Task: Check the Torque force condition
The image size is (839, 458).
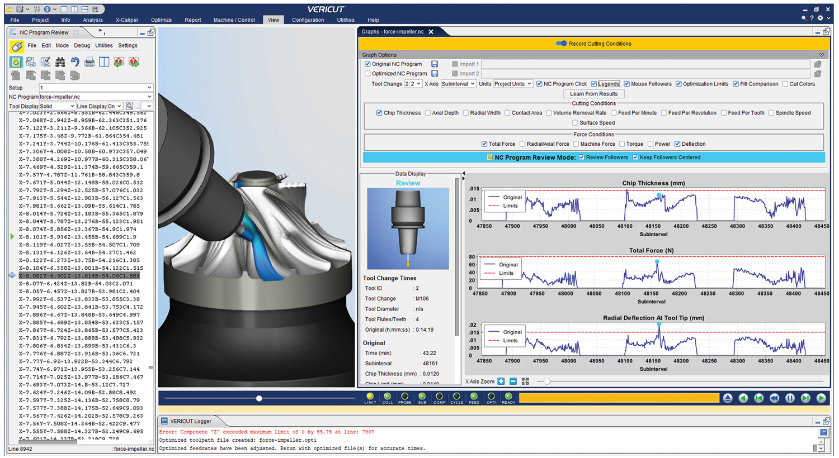Action: coord(622,144)
